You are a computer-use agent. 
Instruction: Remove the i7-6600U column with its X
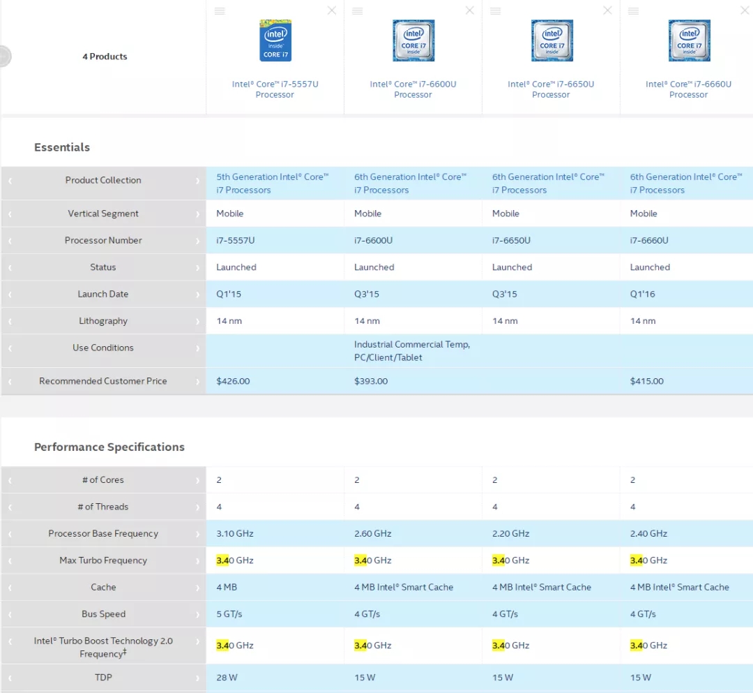coord(470,10)
